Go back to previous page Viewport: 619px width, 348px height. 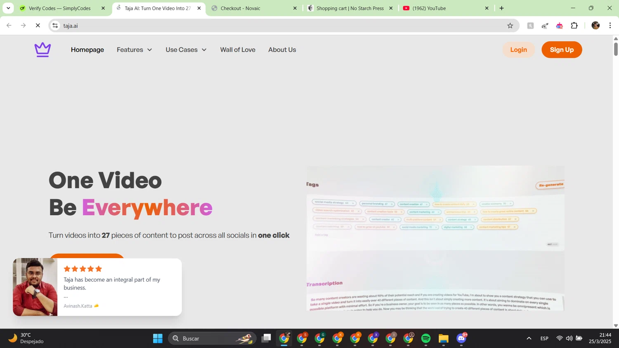point(9,26)
